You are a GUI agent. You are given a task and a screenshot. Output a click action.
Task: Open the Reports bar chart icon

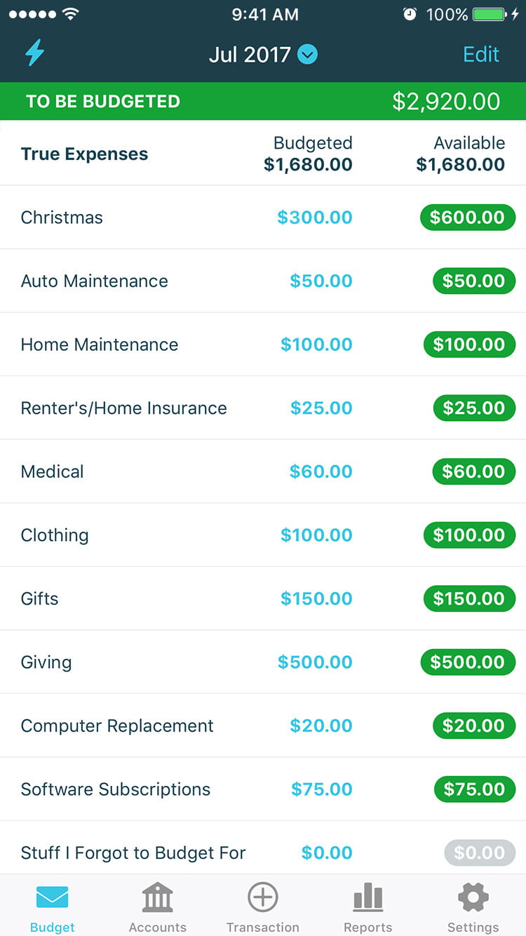[x=367, y=898]
